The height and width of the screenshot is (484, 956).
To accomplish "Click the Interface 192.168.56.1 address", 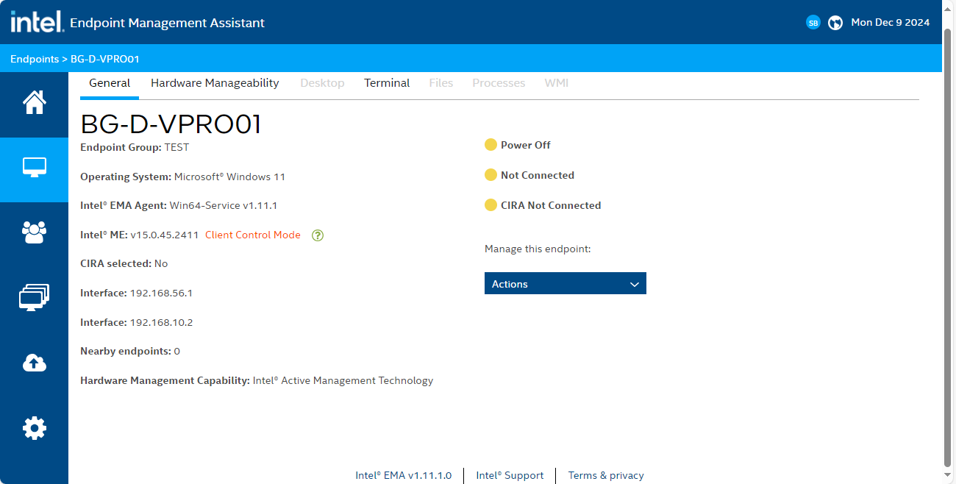I will (161, 293).
